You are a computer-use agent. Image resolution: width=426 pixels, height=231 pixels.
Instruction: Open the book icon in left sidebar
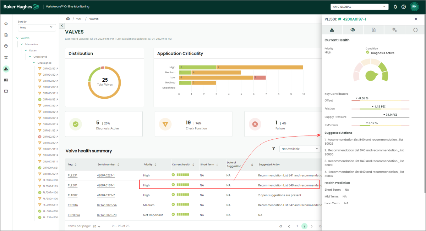[6, 80]
